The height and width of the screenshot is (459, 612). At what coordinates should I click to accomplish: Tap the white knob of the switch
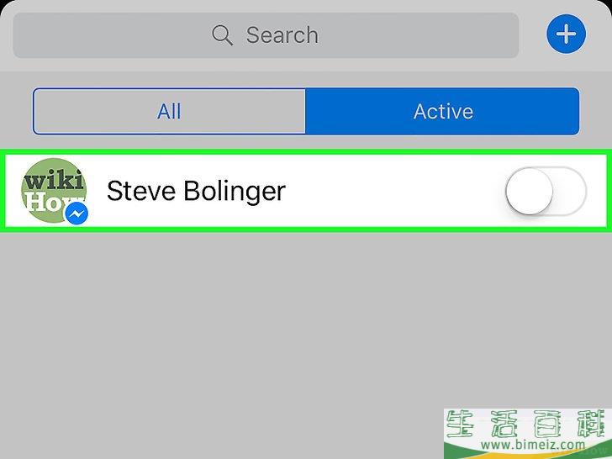[x=530, y=191]
